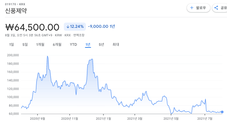Click the 200,000 y-axis label

pos(13,55)
